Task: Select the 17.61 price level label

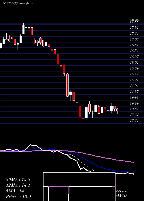Action: (x=134, y=28)
